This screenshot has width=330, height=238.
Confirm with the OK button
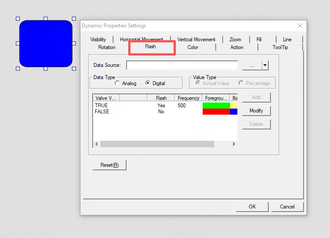click(252, 206)
